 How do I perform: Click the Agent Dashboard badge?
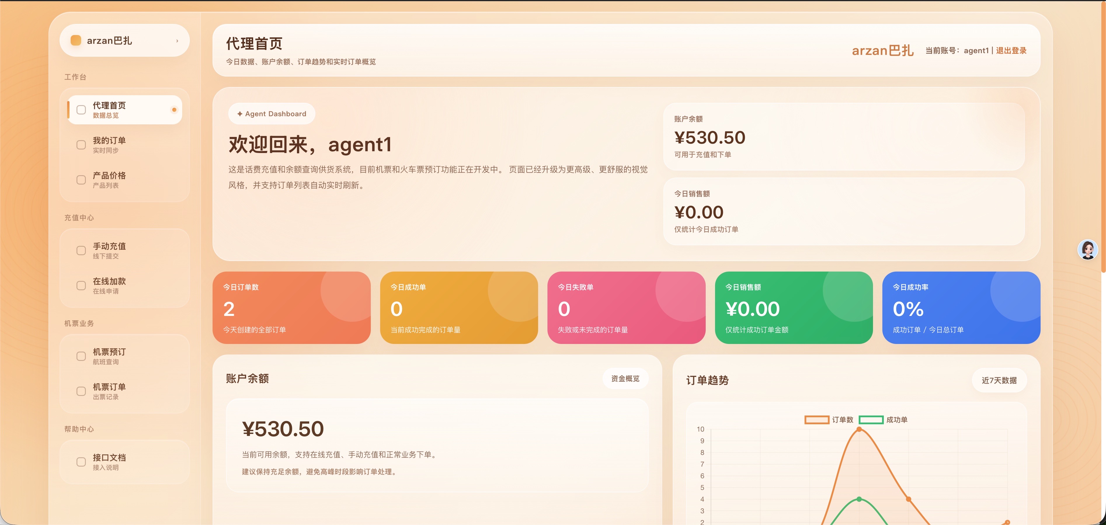click(271, 114)
